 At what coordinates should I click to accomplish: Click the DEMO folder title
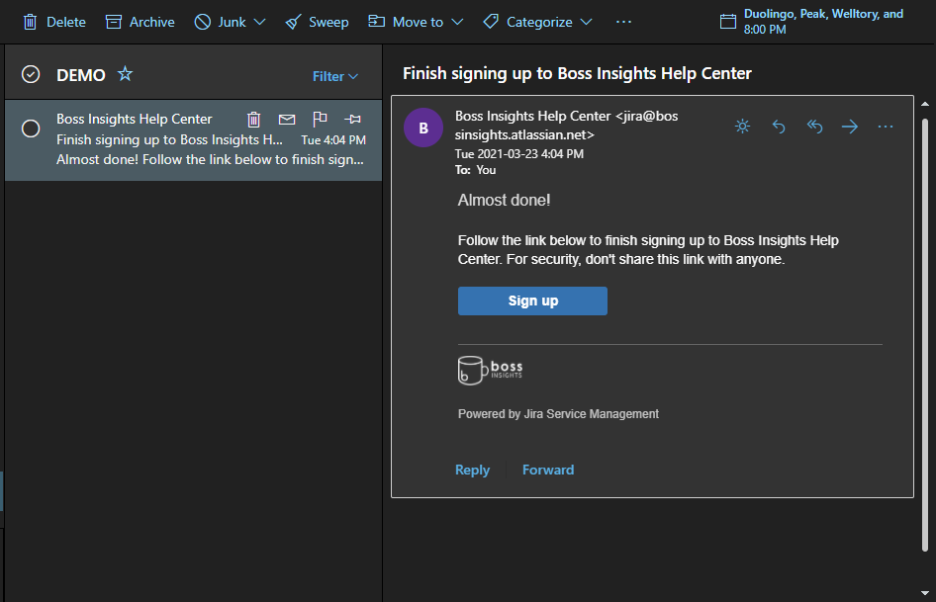pos(80,75)
